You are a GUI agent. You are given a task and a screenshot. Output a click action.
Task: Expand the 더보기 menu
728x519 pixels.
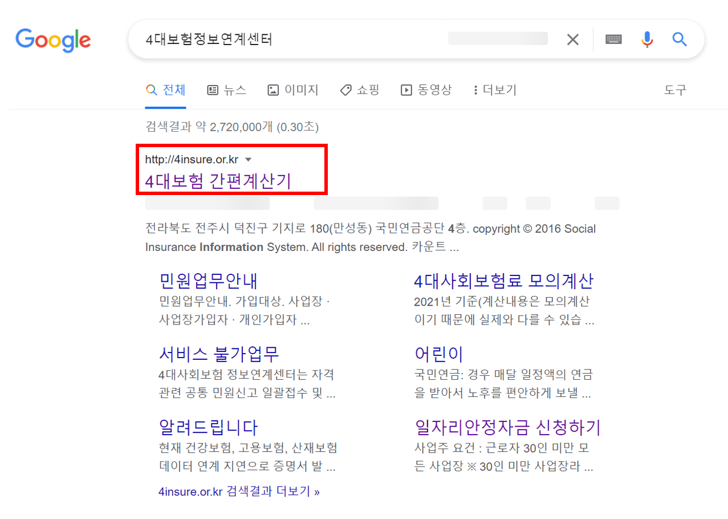495,90
